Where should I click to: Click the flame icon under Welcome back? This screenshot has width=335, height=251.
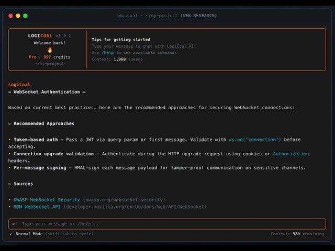(x=50, y=50)
